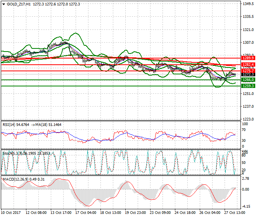
Task: Click the 13 Oct 17:00 time axis label
Action: pyautogui.click(x=61, y=213)
